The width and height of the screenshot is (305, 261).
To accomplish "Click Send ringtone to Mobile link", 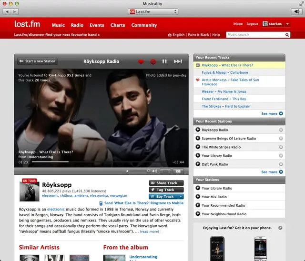I will [x=144, y=203].
